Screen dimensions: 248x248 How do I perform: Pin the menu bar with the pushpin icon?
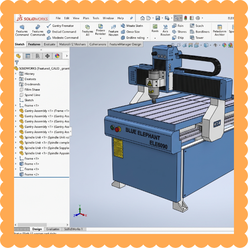pos(131,18)
